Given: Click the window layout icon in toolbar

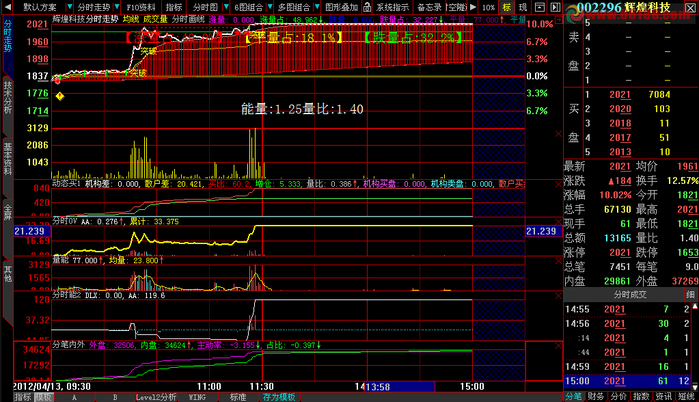Looking at the screenshot, I should click(539, 7).
